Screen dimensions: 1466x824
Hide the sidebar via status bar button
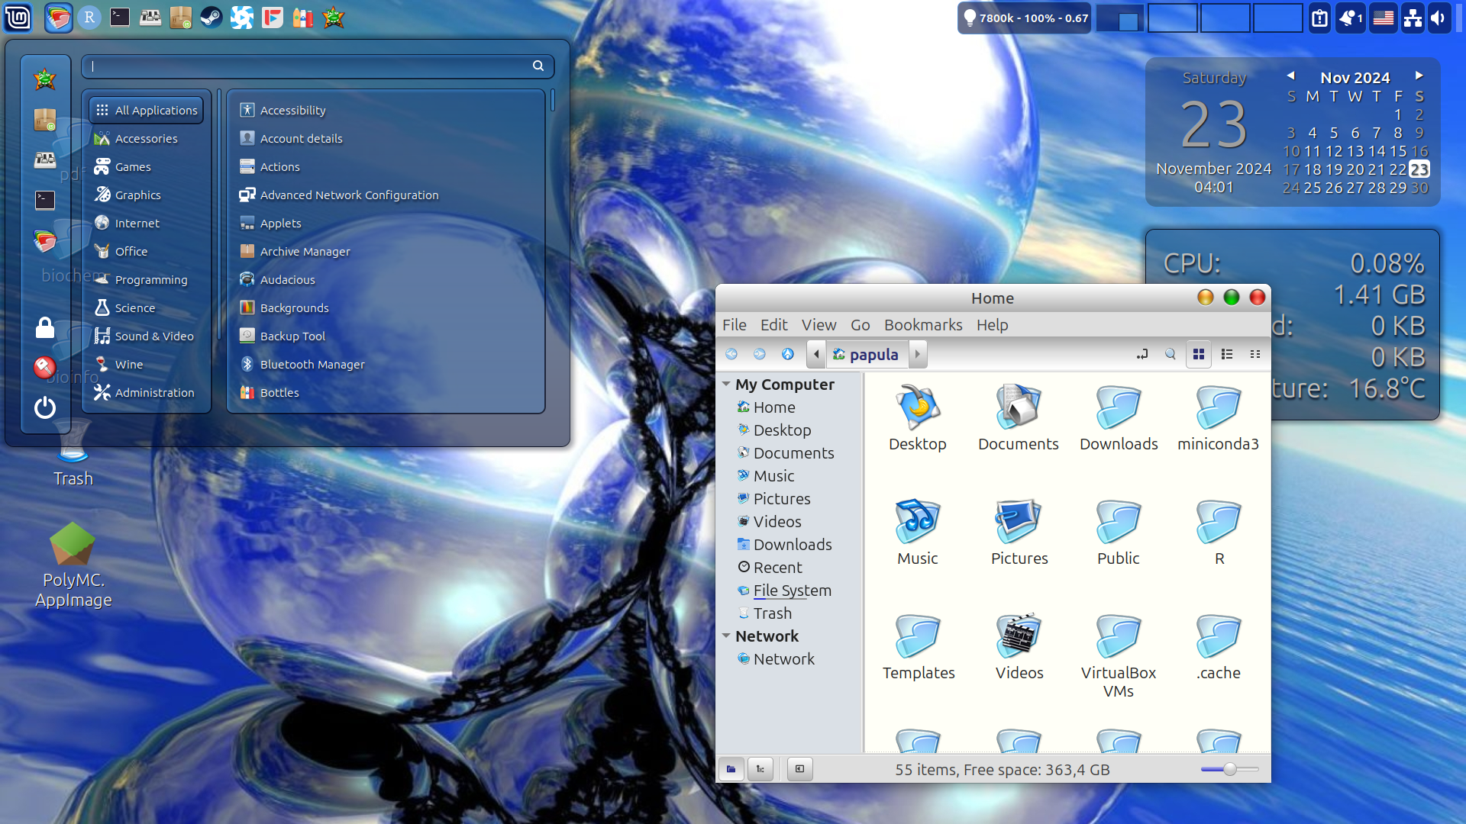(799, 769)
